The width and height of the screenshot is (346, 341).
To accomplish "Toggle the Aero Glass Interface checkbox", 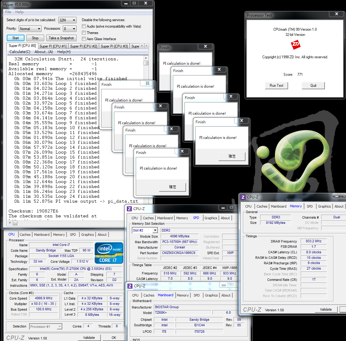I will point(84,39).
